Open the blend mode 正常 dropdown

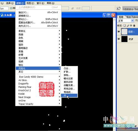(126, 20)
